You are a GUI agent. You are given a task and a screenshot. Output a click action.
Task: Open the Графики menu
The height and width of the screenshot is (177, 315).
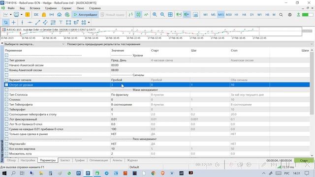pyautogui.click(x=51, y=8)
